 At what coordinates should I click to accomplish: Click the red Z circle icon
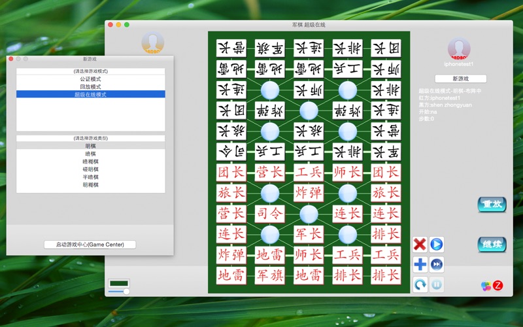pyautogui.click(x=498, y=285)
